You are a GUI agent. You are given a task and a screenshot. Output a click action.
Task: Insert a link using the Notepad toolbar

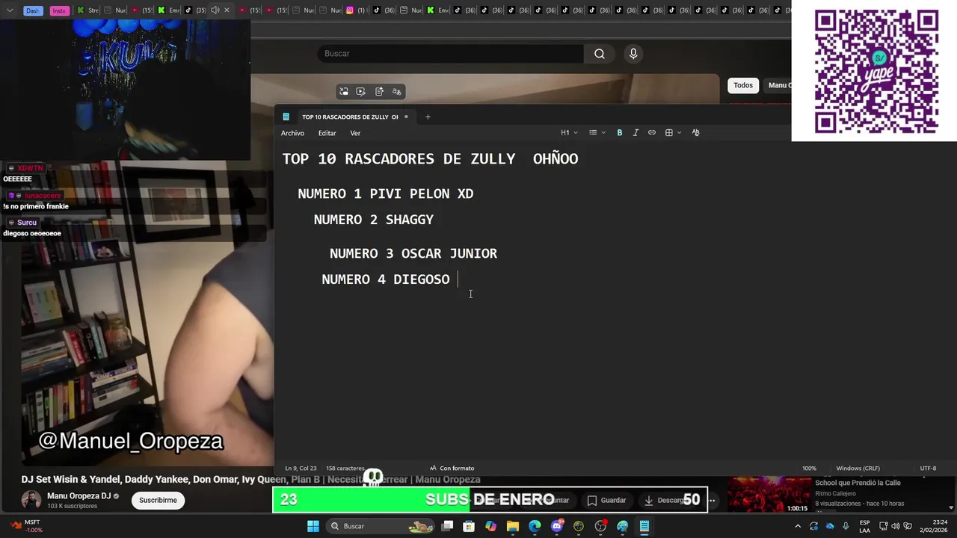tap(652, 132)
